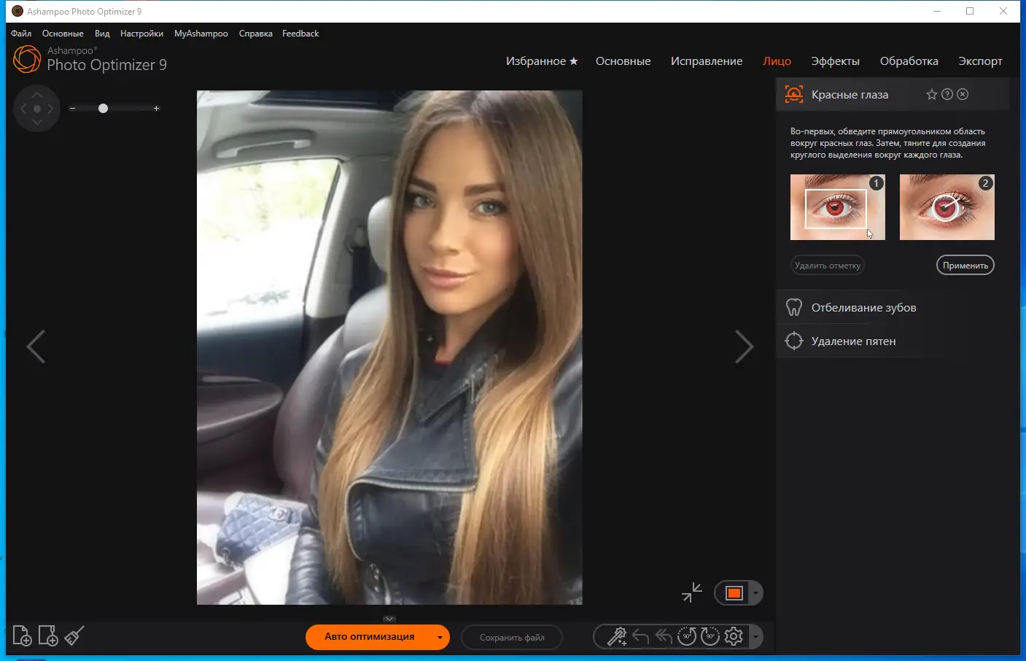Undo all changes with double arrow icon
This screenshot has height=661, width=1026.
[664, 637]
